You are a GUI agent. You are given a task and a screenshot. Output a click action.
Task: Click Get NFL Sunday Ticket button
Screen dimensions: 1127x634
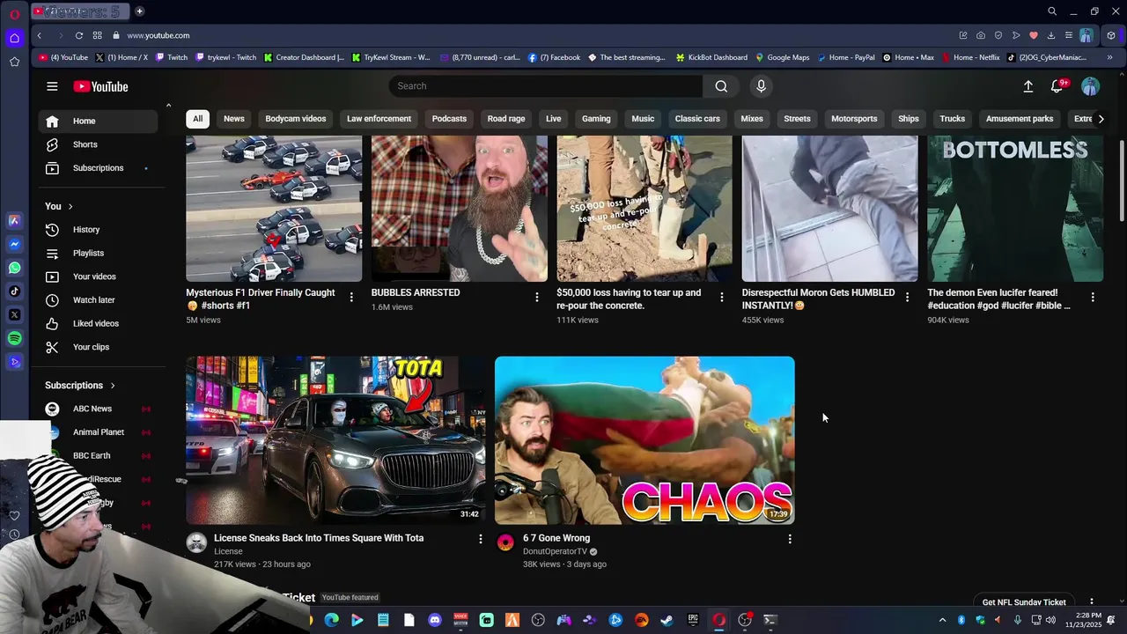pos(1024,602)
